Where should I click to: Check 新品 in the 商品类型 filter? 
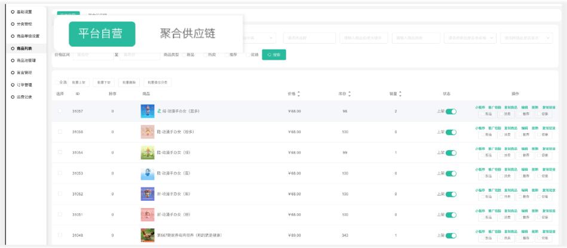pyautogui.click(x=184, y=55)
